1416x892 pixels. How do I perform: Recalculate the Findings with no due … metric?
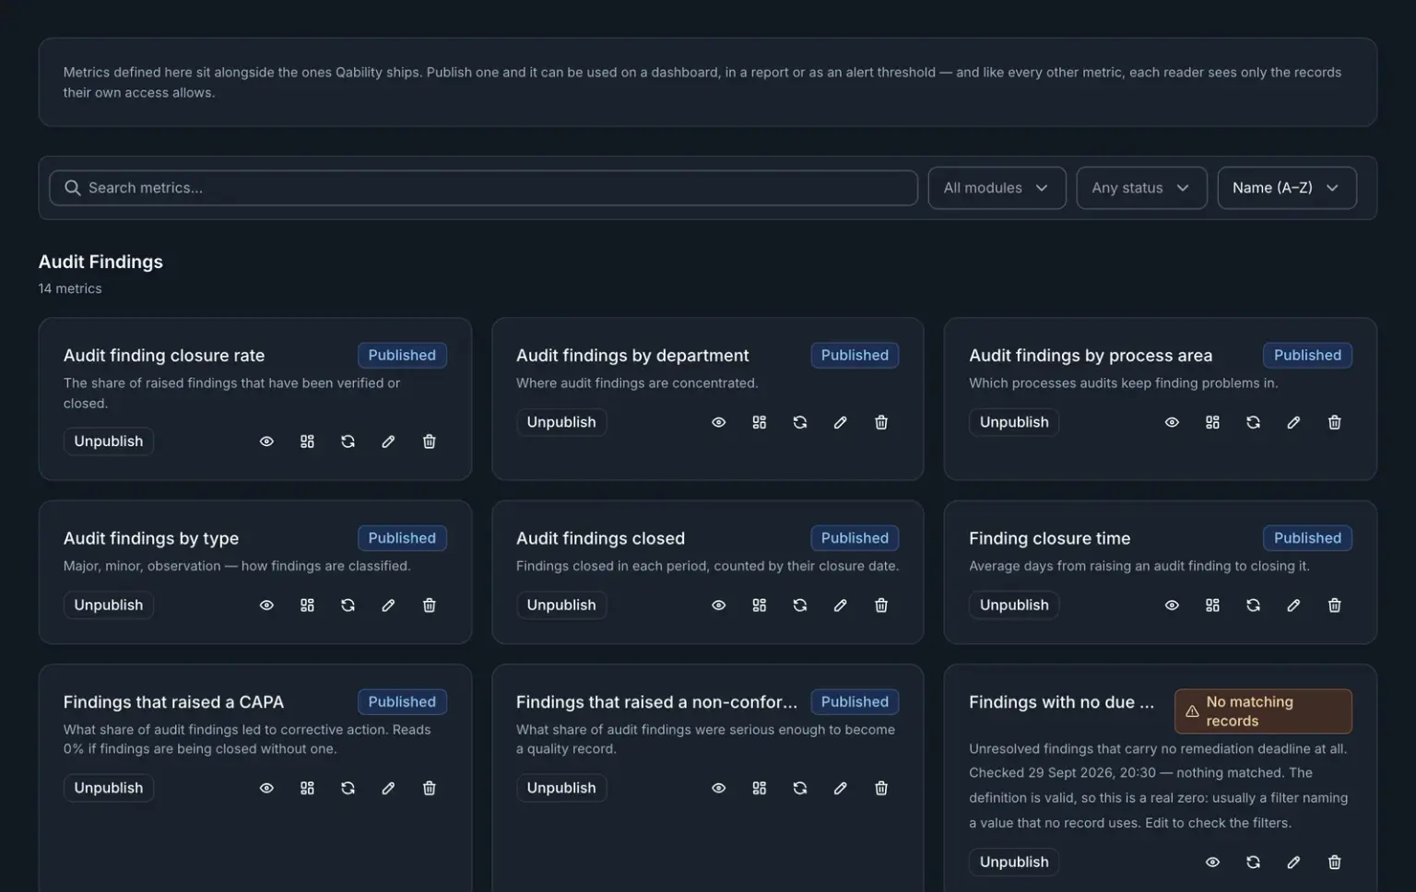(x=1253, y=863)
